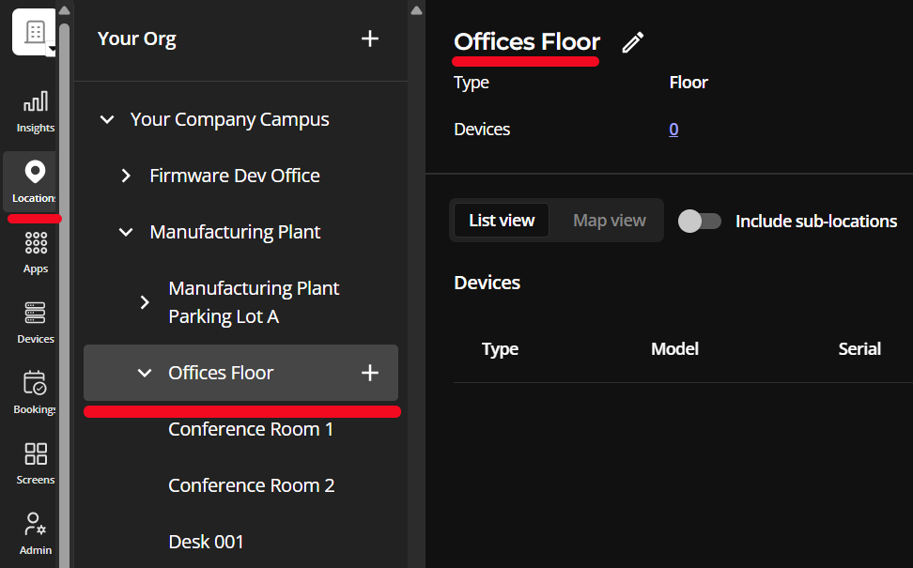The height and width of the screenshot is (568, 913).
Task: Click the organization logo in the top-left corner
Action: 33,31
